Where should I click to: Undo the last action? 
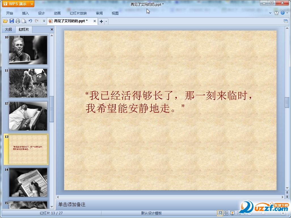30,21
